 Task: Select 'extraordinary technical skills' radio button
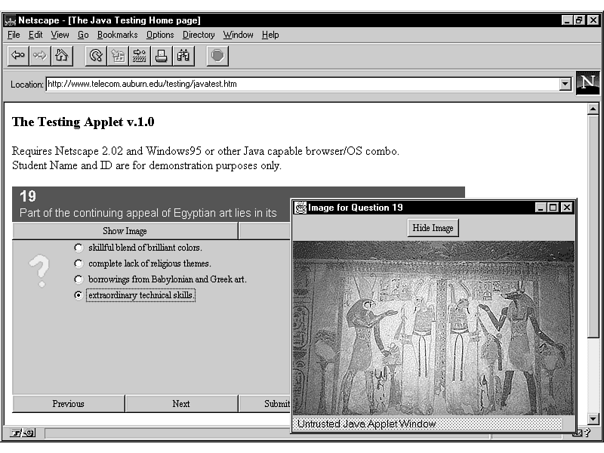point(79,295)
